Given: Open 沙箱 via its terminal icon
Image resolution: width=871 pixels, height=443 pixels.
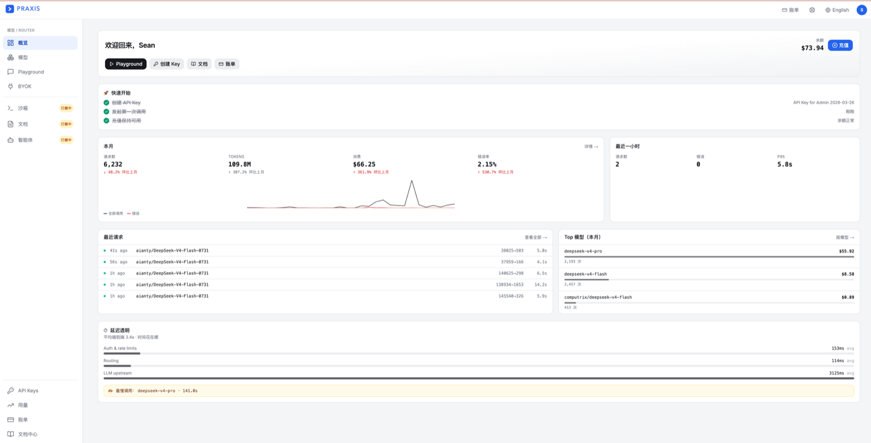Looking at the screenshot, I should coord(10,108).
